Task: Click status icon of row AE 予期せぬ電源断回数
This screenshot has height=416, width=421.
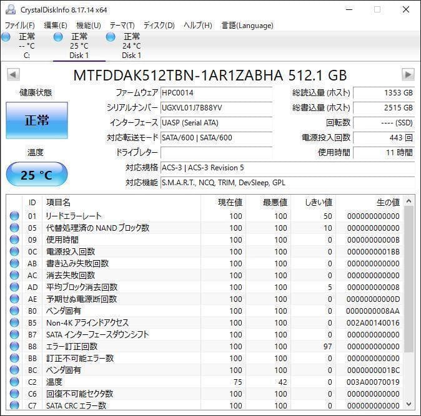Action: tap(14, 299)
